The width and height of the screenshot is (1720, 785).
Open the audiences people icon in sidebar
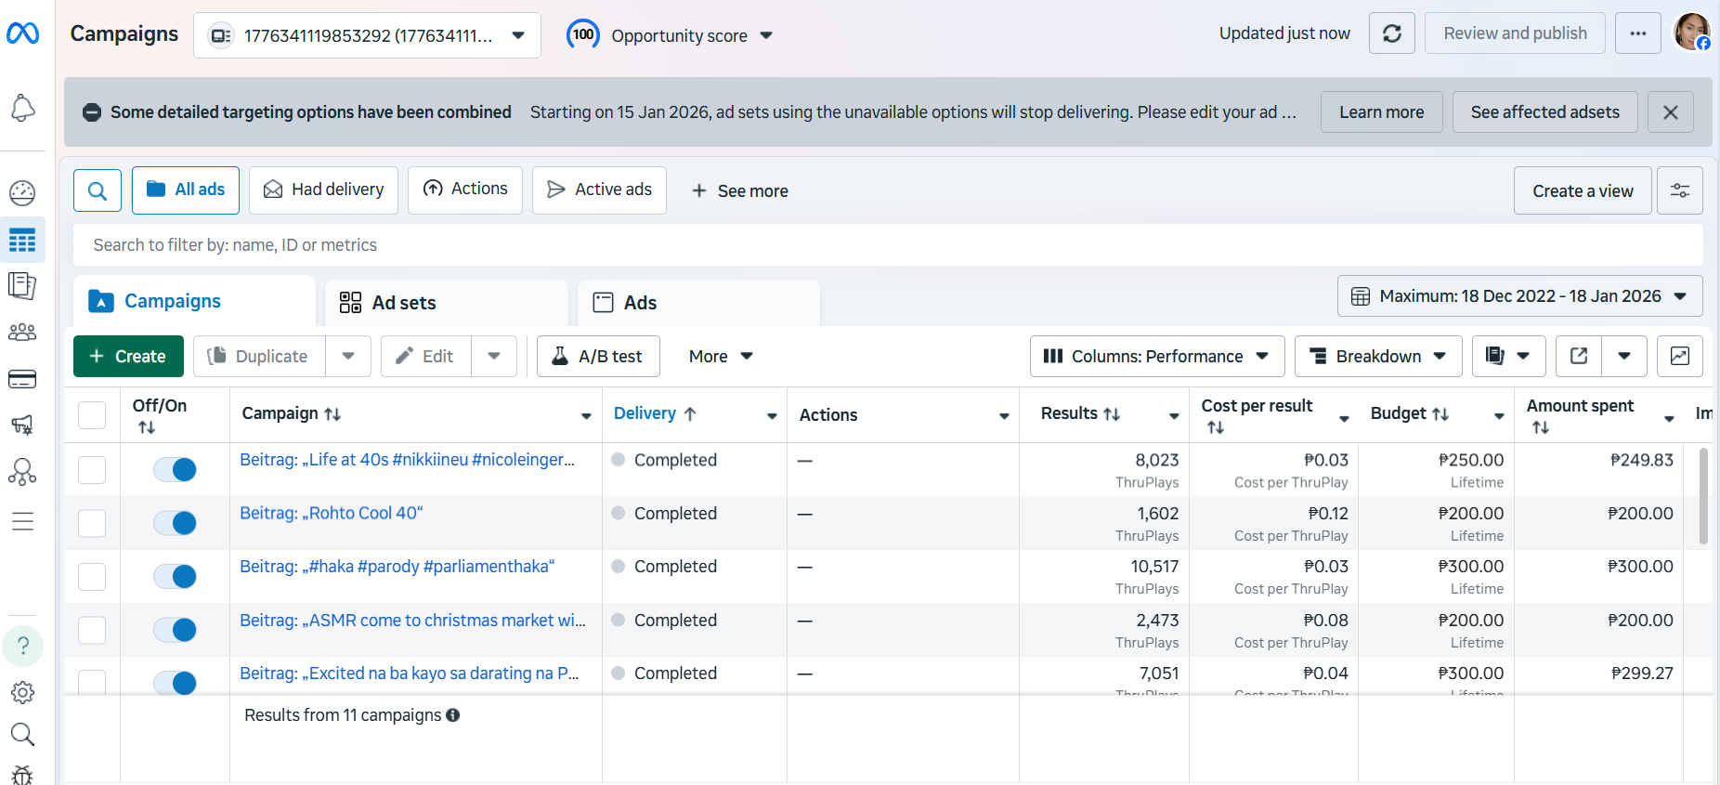point(22,333)
